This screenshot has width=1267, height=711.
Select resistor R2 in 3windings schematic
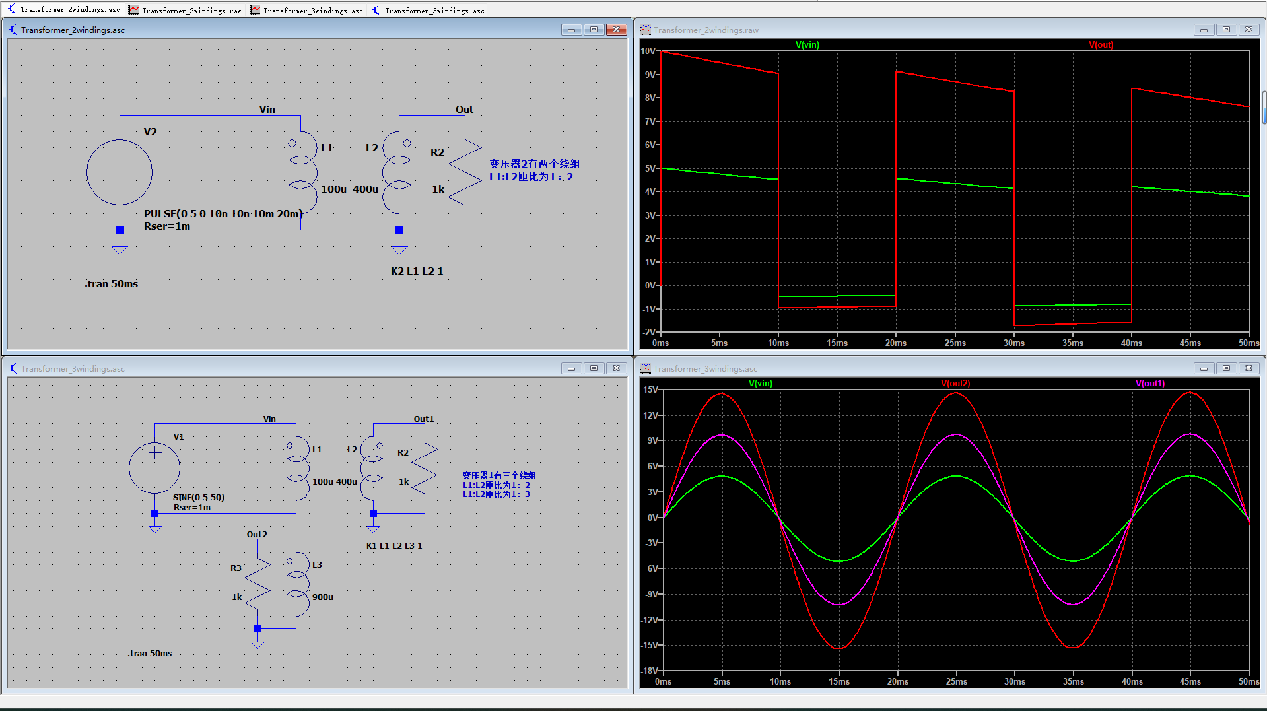pyautogui.click(x=425, y=468)
